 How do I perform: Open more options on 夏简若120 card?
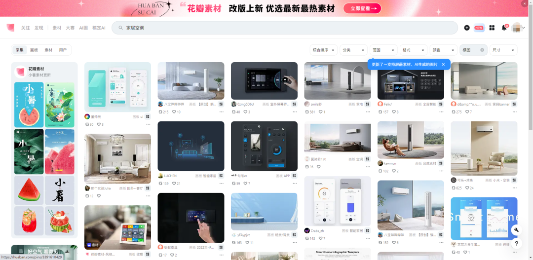point(368,167)
